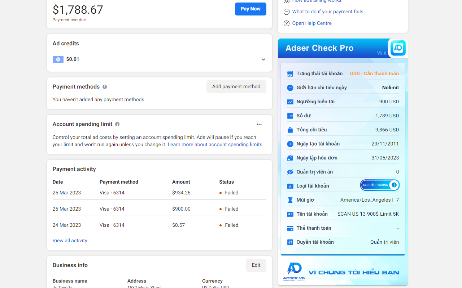Expand the Ad credits section chevron
Viewport: 462px width, 288px height.
coord(263,59)
